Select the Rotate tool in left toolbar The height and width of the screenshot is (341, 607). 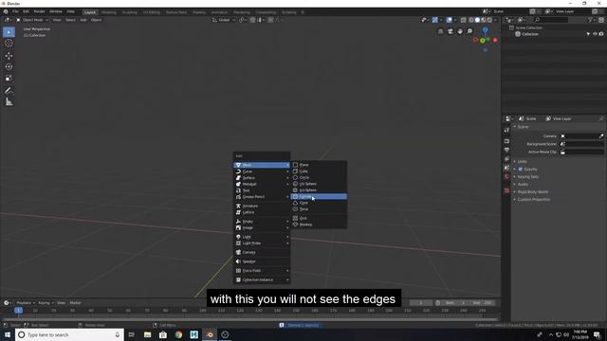pos(9,67)
